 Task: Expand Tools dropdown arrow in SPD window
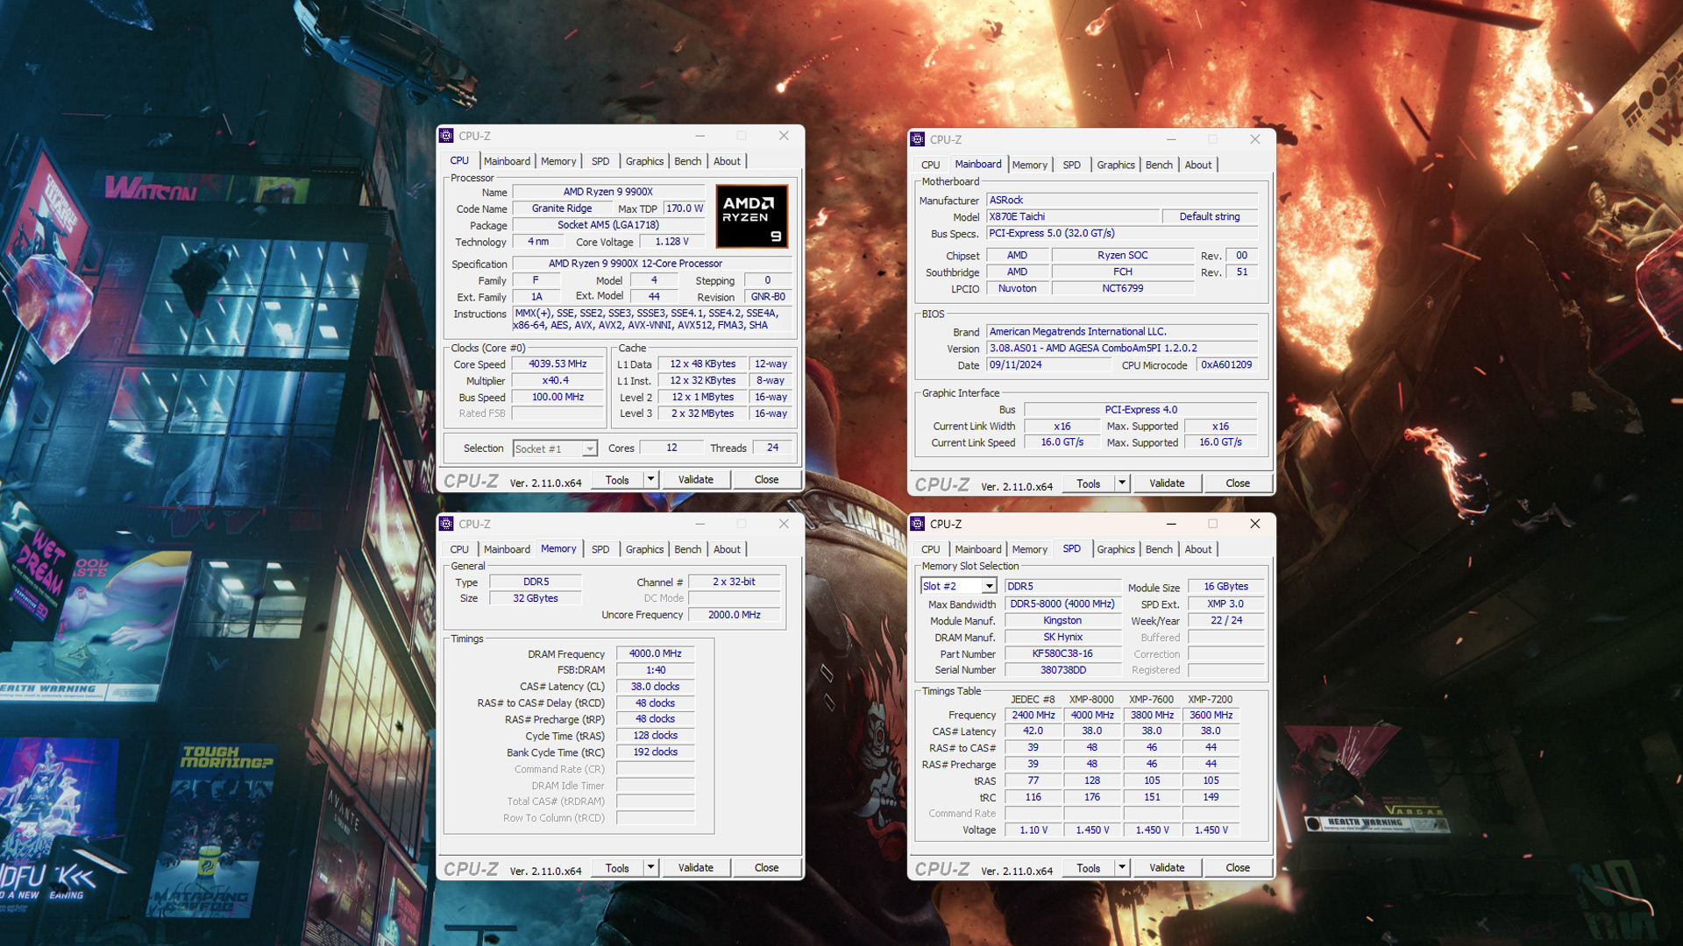click(x=1122, y=867)
